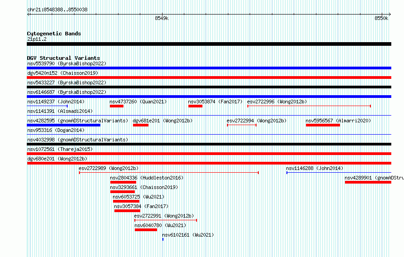This screenshot has height=257, width=404.
Task: Click the black bar under nsv5433227
Action: 209,87
